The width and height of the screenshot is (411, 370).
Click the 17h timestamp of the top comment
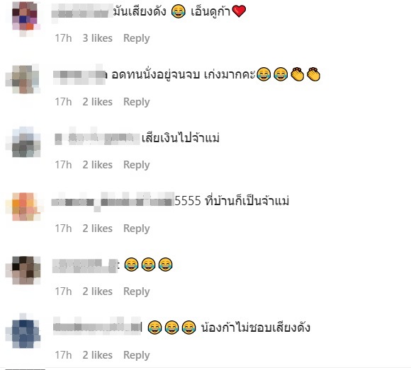tap(63, 38)
